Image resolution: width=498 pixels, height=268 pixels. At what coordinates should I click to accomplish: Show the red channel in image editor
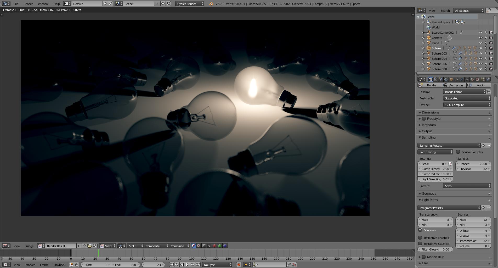pos(214,246)
